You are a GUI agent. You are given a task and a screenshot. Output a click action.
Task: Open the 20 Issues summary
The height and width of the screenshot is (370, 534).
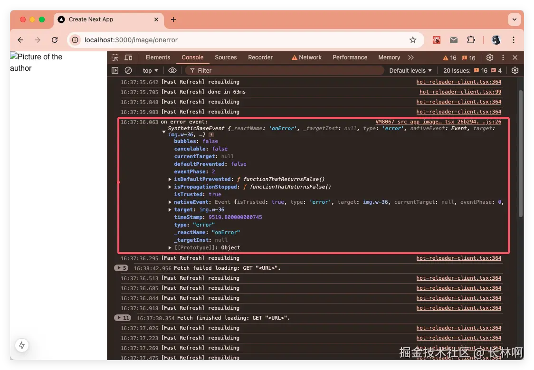[x=472, y=70]
